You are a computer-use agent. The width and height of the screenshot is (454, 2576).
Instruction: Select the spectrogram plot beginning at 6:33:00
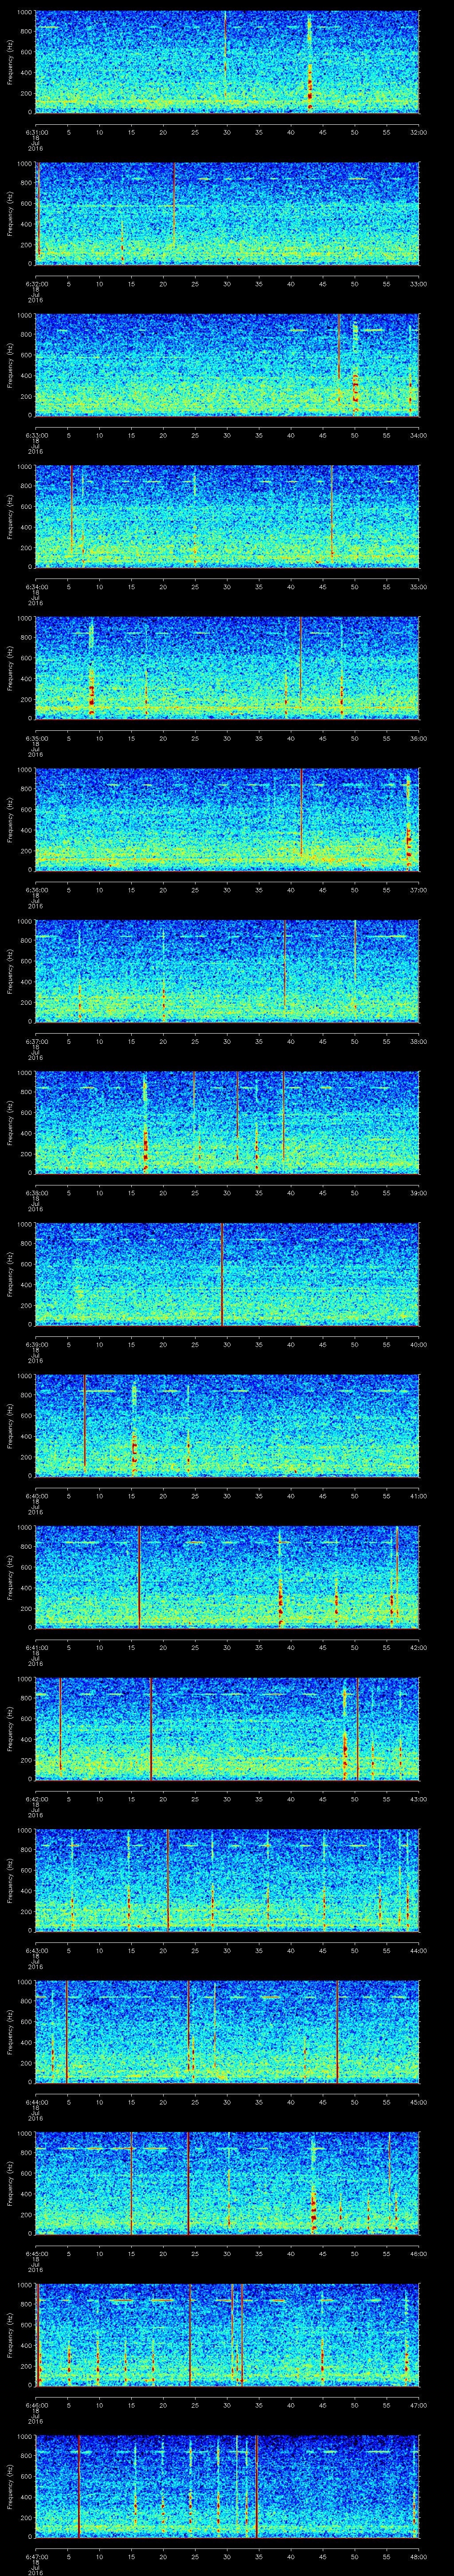pos(227,365)
